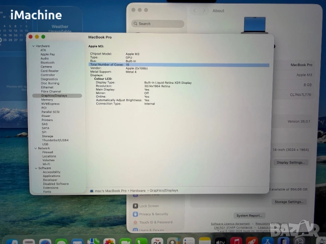
Task: Select Apple Pay in the sidebar
Action: (47, 54)
